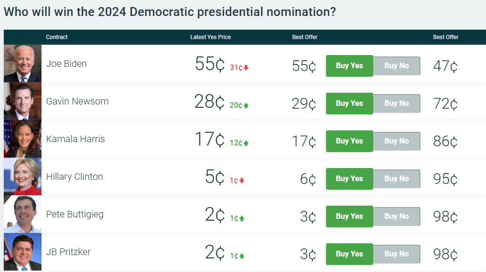Open the Pete Buttigieg contract link

75,215
